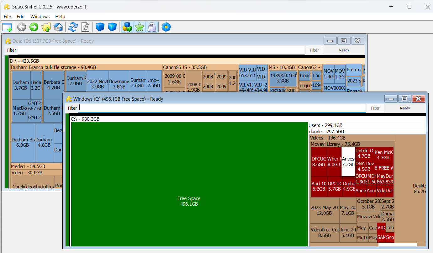Open the Windows menu
The image size is (433, 253).
click(40, 17)
